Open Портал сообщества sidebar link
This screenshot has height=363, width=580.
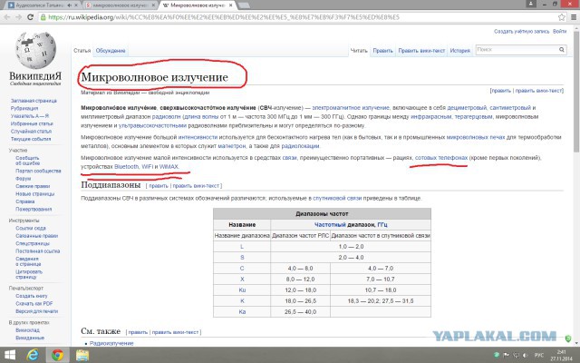tap(38, 172)
